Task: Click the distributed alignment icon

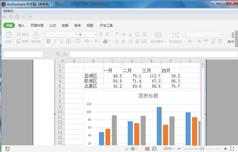Action: click(x=144, y=41)
